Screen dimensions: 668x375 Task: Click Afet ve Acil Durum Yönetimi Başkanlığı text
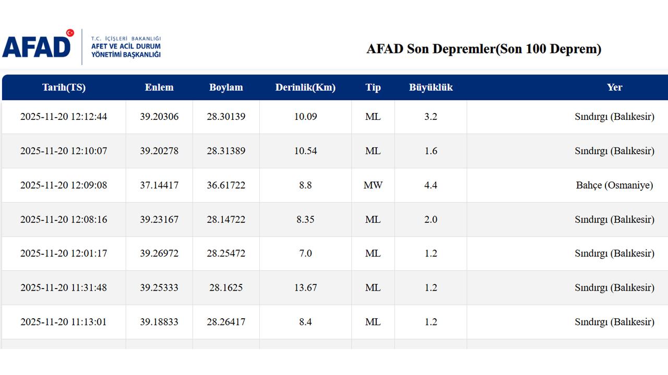pyautogui.click(x=126, y=47)
